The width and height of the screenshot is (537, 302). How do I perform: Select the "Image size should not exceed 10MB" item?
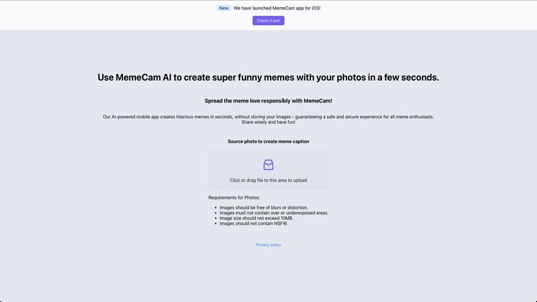point(256,218)
